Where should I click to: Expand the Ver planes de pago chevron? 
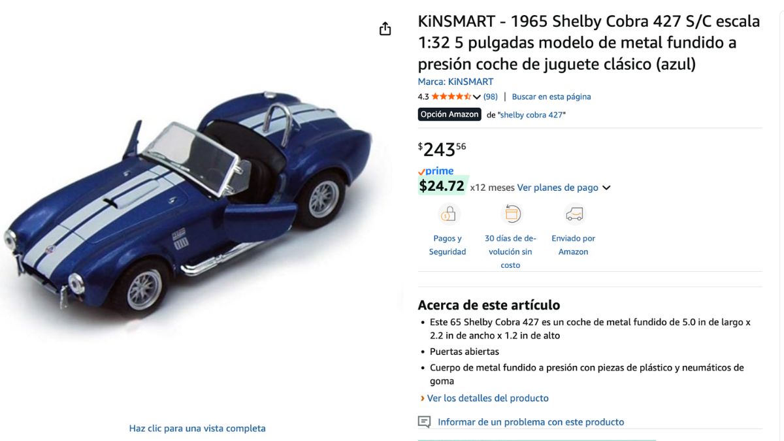606,188
